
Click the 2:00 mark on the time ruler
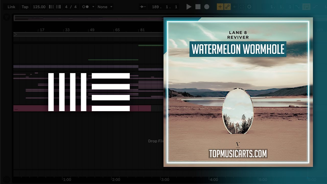[116, 180]
